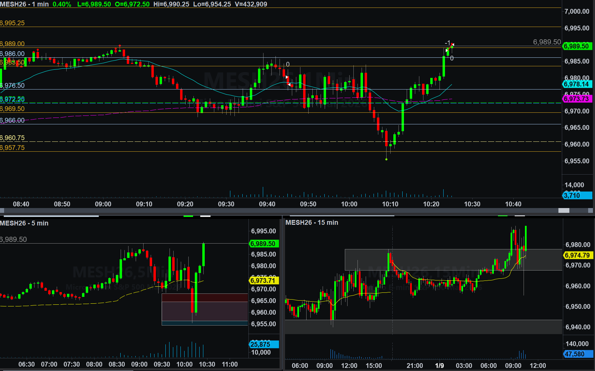Click the 1/9 date label on the 15 min time axis
Screen dimensions: 595x371
point(439,366)
